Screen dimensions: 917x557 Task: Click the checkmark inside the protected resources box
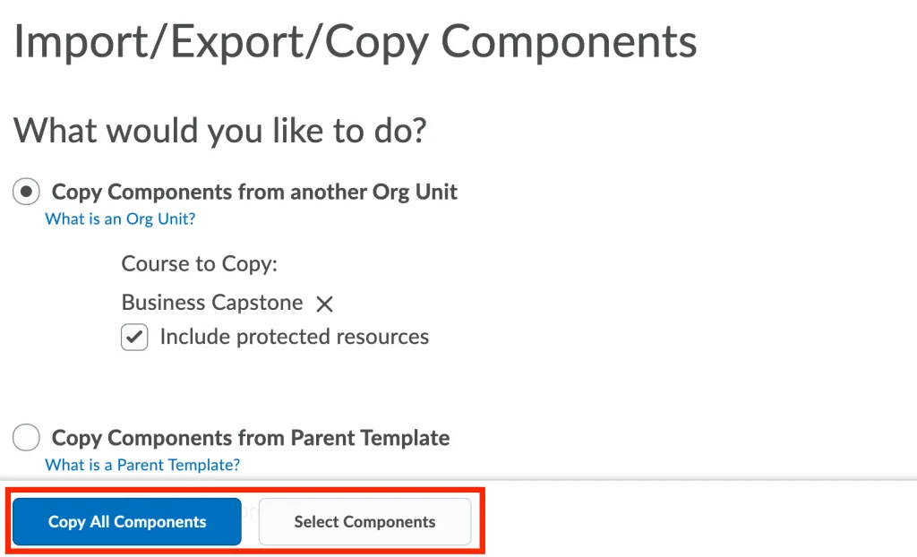pos(134,338)
